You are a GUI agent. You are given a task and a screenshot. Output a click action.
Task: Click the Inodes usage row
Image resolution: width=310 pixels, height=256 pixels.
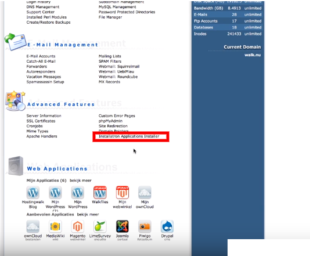(x=228, y=34)
